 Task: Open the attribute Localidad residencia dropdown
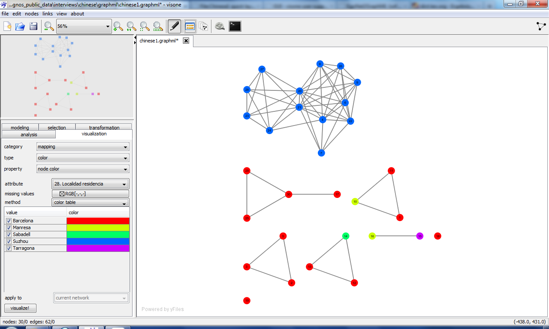pos(90,184)
